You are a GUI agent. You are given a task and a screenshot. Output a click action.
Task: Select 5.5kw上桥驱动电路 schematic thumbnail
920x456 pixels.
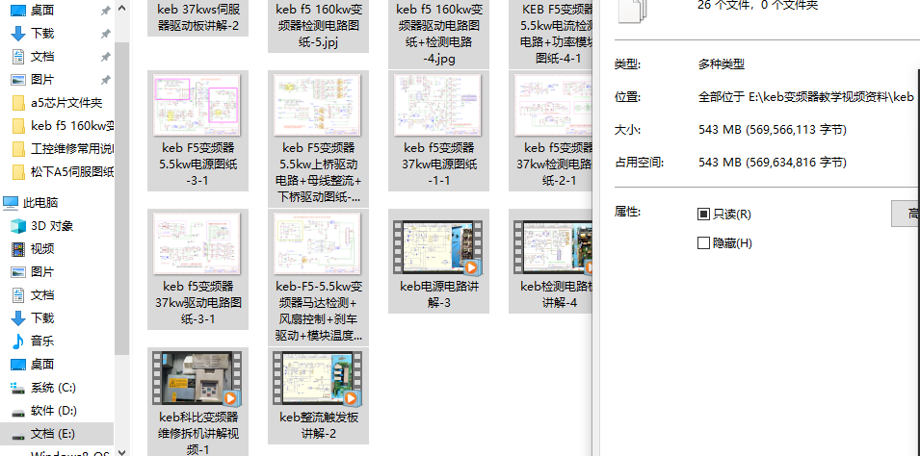(318, 105)
